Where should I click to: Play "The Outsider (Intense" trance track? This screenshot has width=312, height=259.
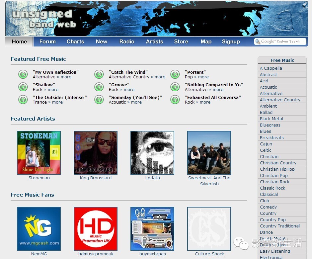23,100
